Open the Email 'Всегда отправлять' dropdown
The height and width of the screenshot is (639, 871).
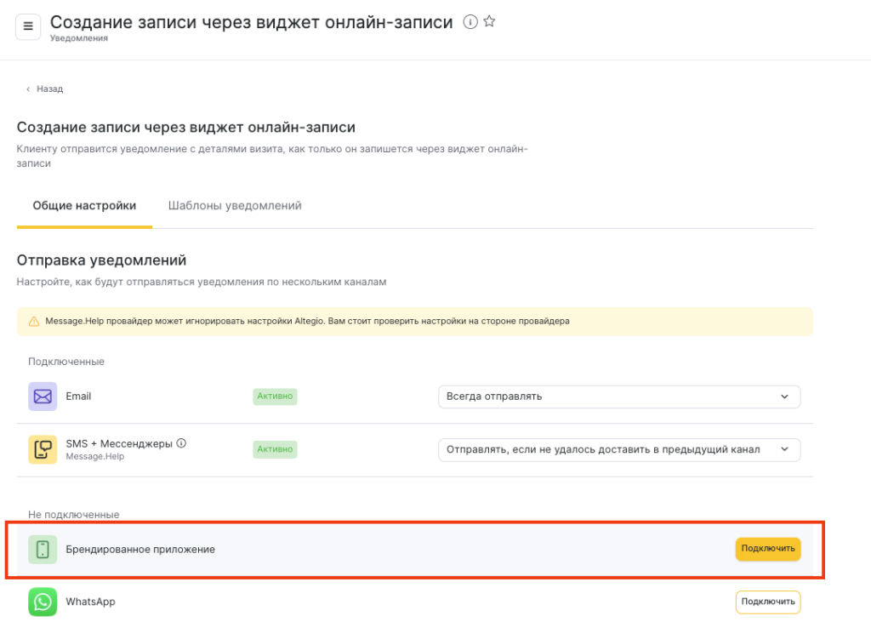click(x=619, y=397)
